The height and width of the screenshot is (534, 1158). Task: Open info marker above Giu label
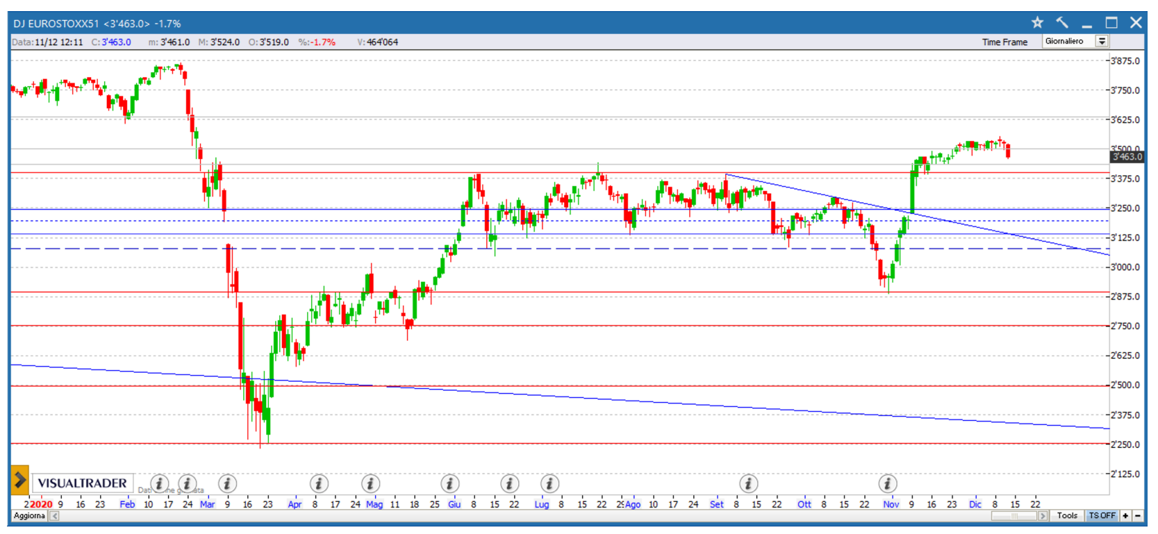(x=450, y=483)
